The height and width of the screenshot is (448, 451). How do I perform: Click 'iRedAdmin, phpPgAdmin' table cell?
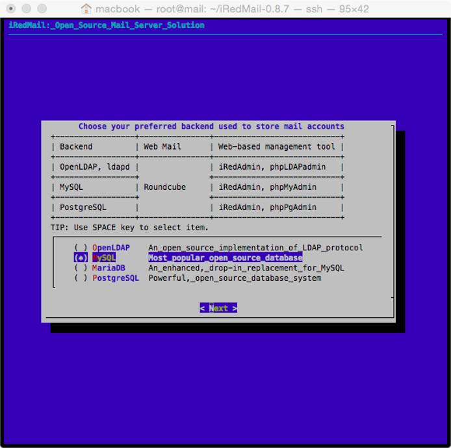coord(268,207)
